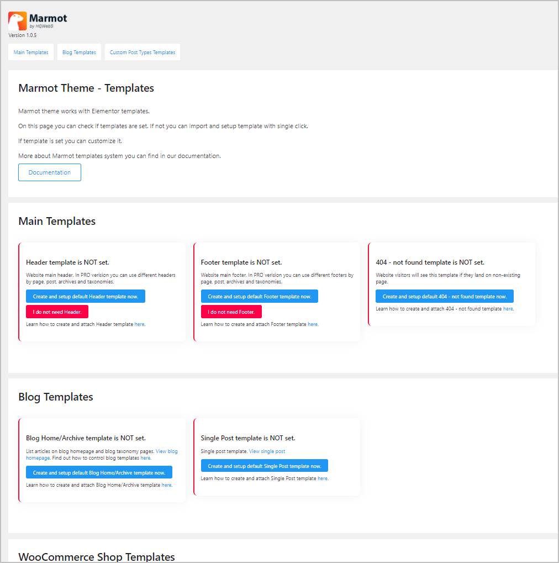
Task: Click the Marmot logo icon
Action: 17,21
